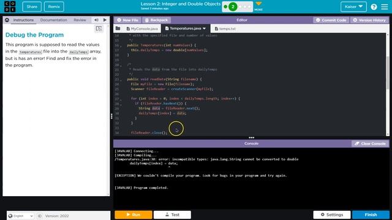Screen dimensions: 392x220
Task: Click the copyright icon in footer
Action: (x=40, y=216)
